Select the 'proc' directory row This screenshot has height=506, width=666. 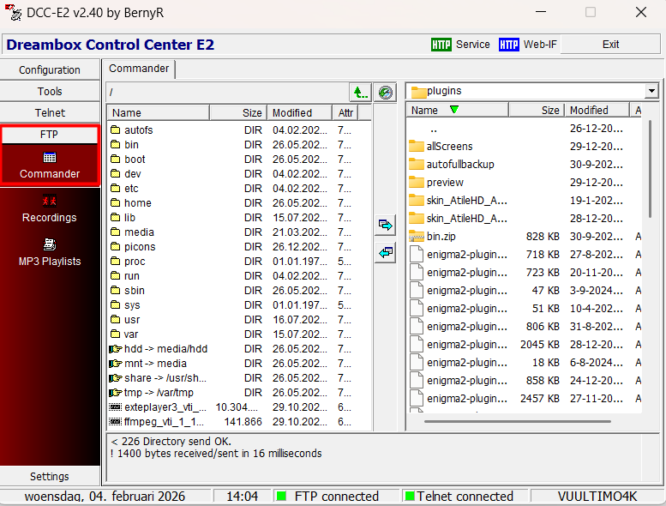(x=238, y=262)
